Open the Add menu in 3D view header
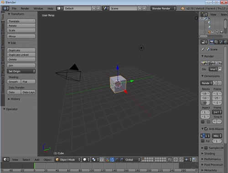 pyautogui.click(x=37, y=160)
